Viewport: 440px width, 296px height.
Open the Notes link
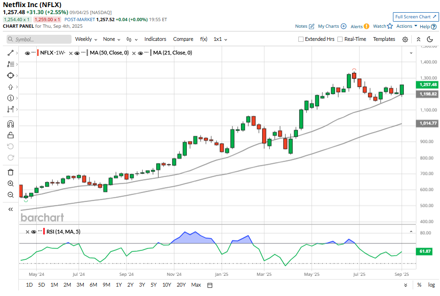coord(304,26)
